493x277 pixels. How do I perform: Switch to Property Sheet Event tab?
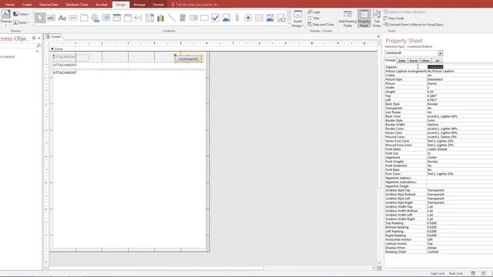coord(414,61)
